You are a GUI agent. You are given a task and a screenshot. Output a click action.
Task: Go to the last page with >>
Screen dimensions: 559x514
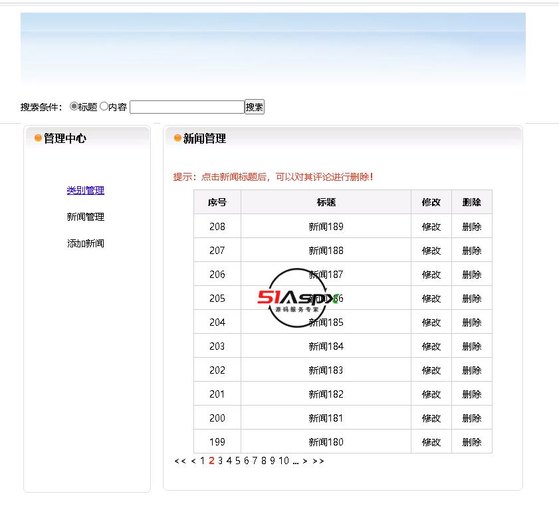tap(318, 461)
